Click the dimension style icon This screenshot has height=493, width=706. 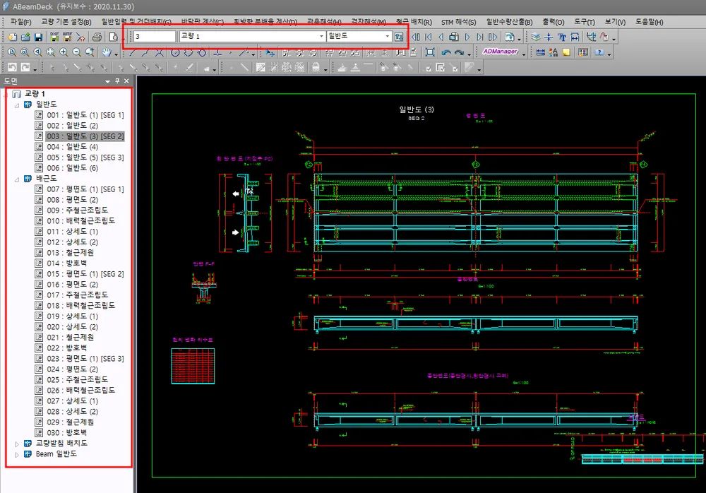575,37
